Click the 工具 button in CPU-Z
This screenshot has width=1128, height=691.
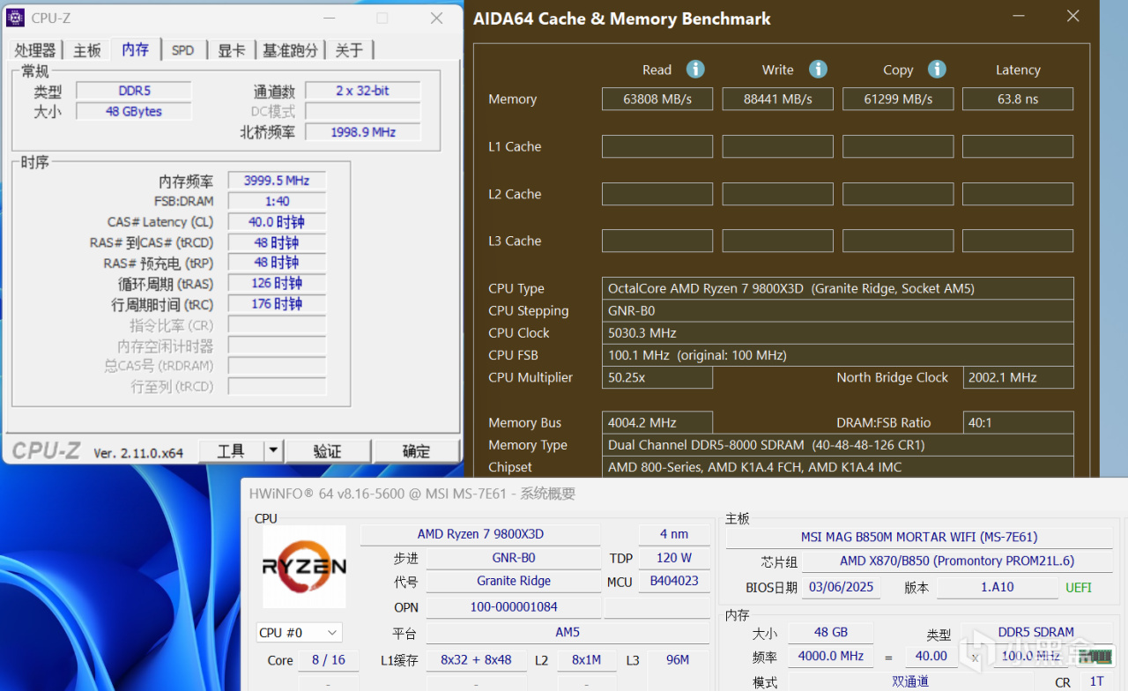(231, 451)
